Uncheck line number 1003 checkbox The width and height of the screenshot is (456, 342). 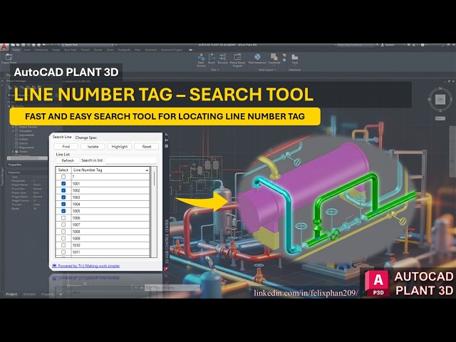point(63,197)
